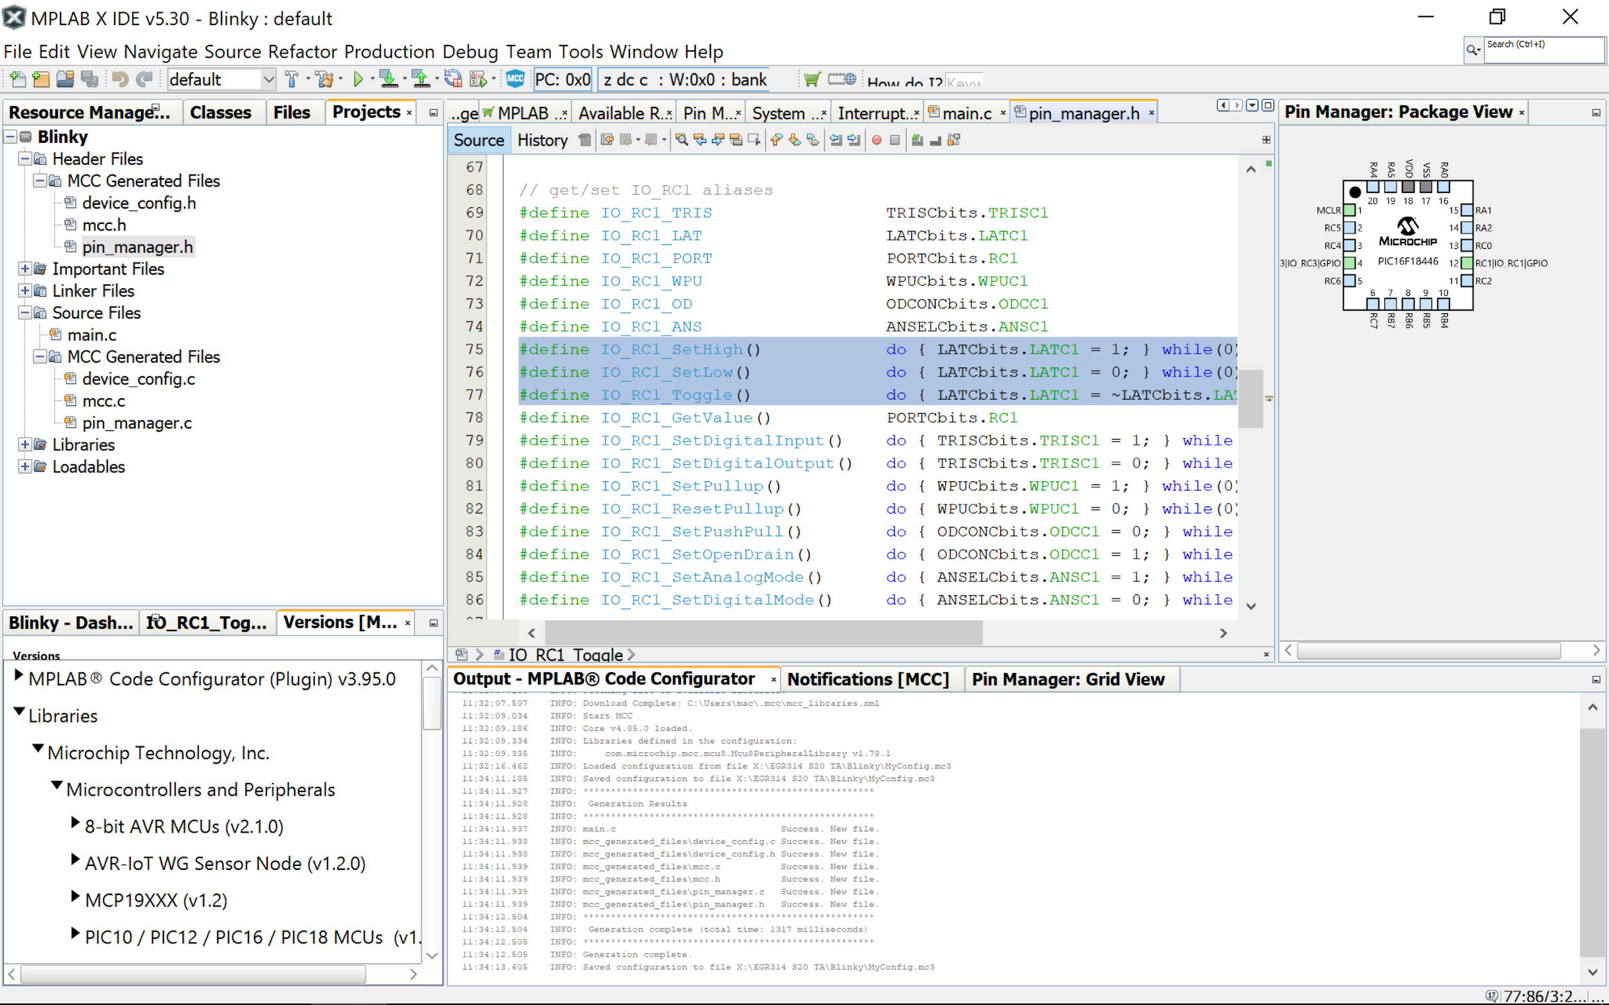Click the Undo arrow icon

pos(120,80)
